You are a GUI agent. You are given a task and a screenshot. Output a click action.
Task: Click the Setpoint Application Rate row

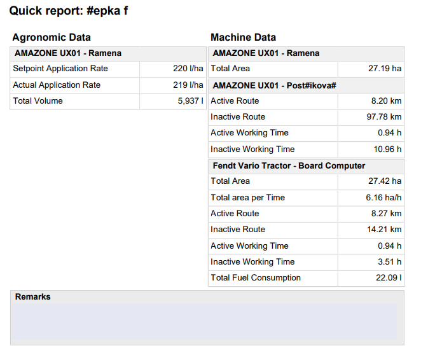pyautogui.click(x=108, y=69)
